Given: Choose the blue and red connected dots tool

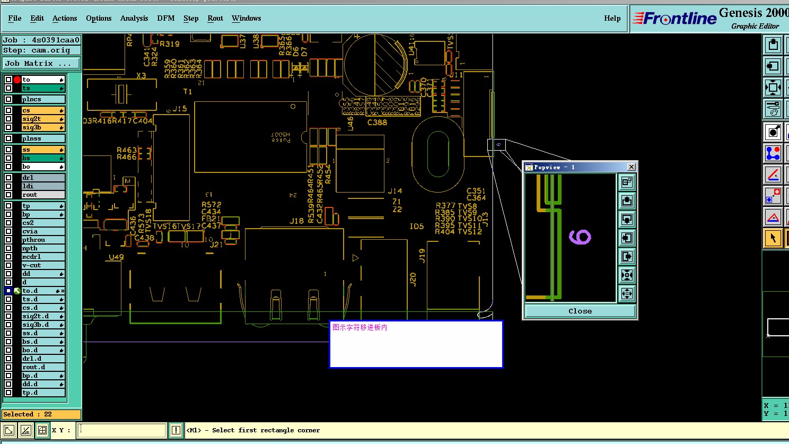Looking at the screenshot, I should pos(773,153).
